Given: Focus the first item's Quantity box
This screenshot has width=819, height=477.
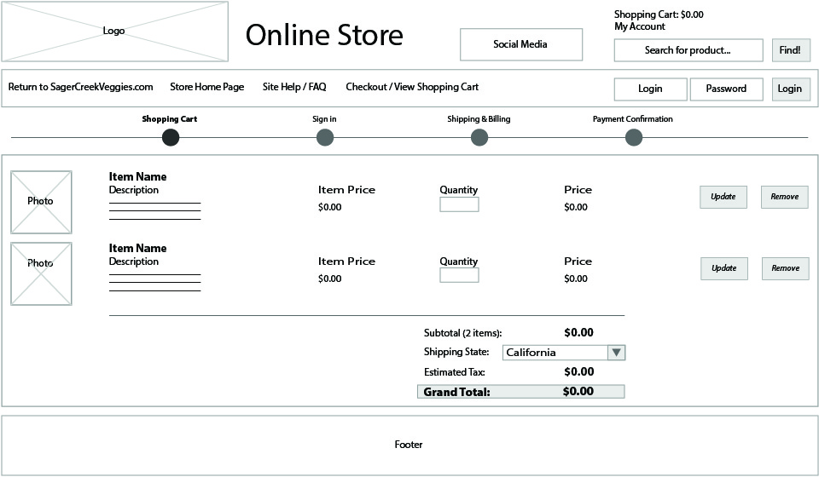Looking at the screenshot, I should pyautogui.click(x=459, y=204).
